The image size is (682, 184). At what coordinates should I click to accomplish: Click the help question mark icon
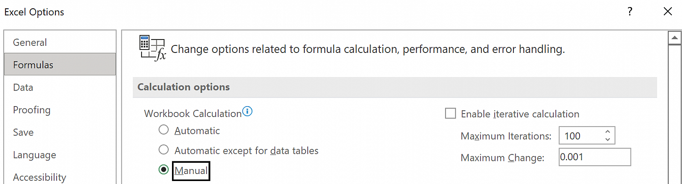[630, 12]
